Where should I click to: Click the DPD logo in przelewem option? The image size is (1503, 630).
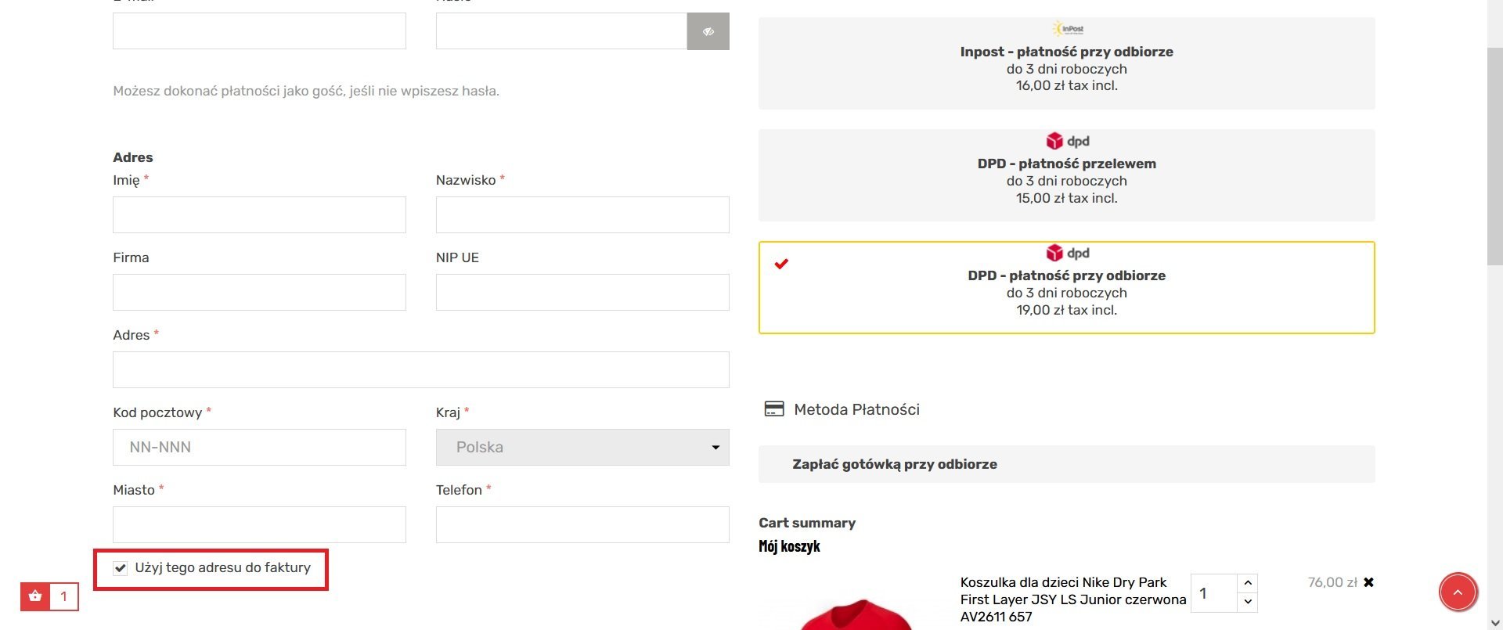pos(1067,141)
